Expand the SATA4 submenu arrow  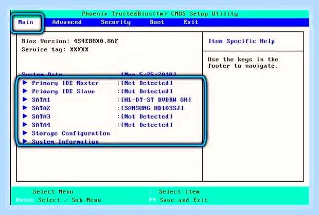click(x=25, y=124)
